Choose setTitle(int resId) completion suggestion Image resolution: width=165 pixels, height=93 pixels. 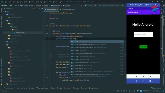pyautogui.click(x=97, y=42)
